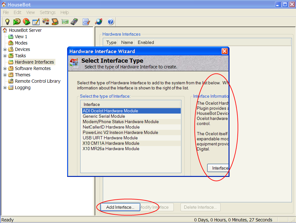Click the HouseBot Server house icon
The height and width of the screenshot is (223, 296).
pyautogui.click(x=5, y=30)
